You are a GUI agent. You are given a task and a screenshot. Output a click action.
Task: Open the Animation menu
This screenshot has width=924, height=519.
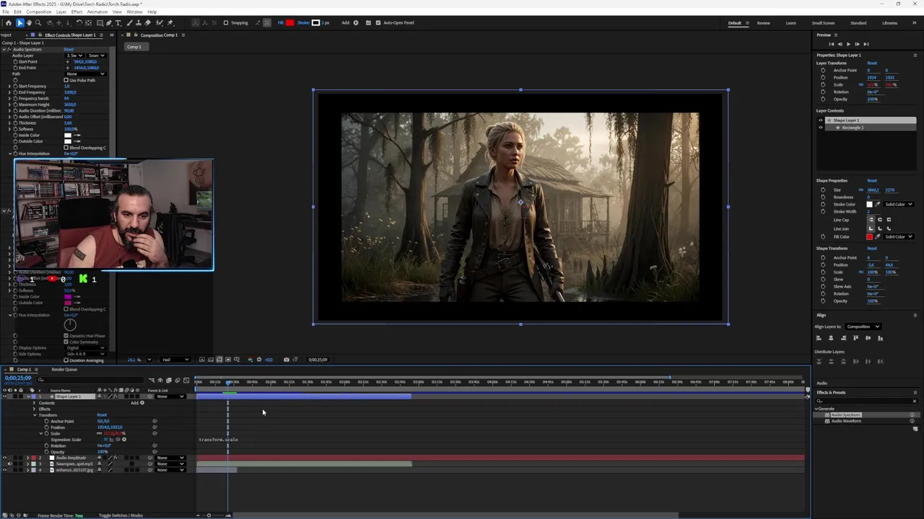tap(97, 12)
